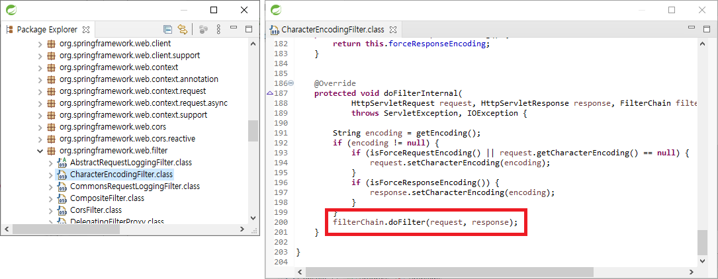Expand CommonsRequestLoggingFilter.class node

[50, 186]
